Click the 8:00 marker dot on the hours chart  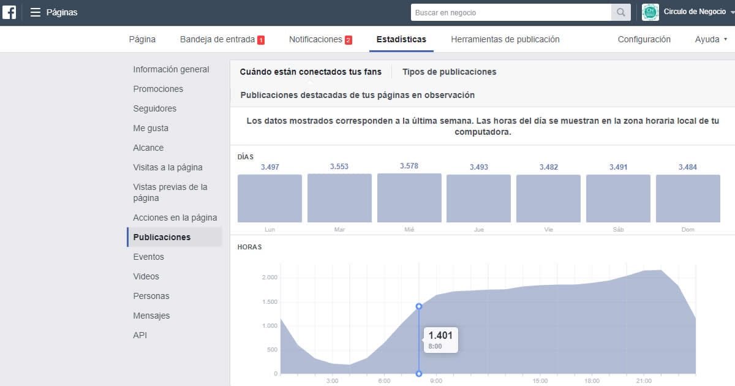pos(419,306)
